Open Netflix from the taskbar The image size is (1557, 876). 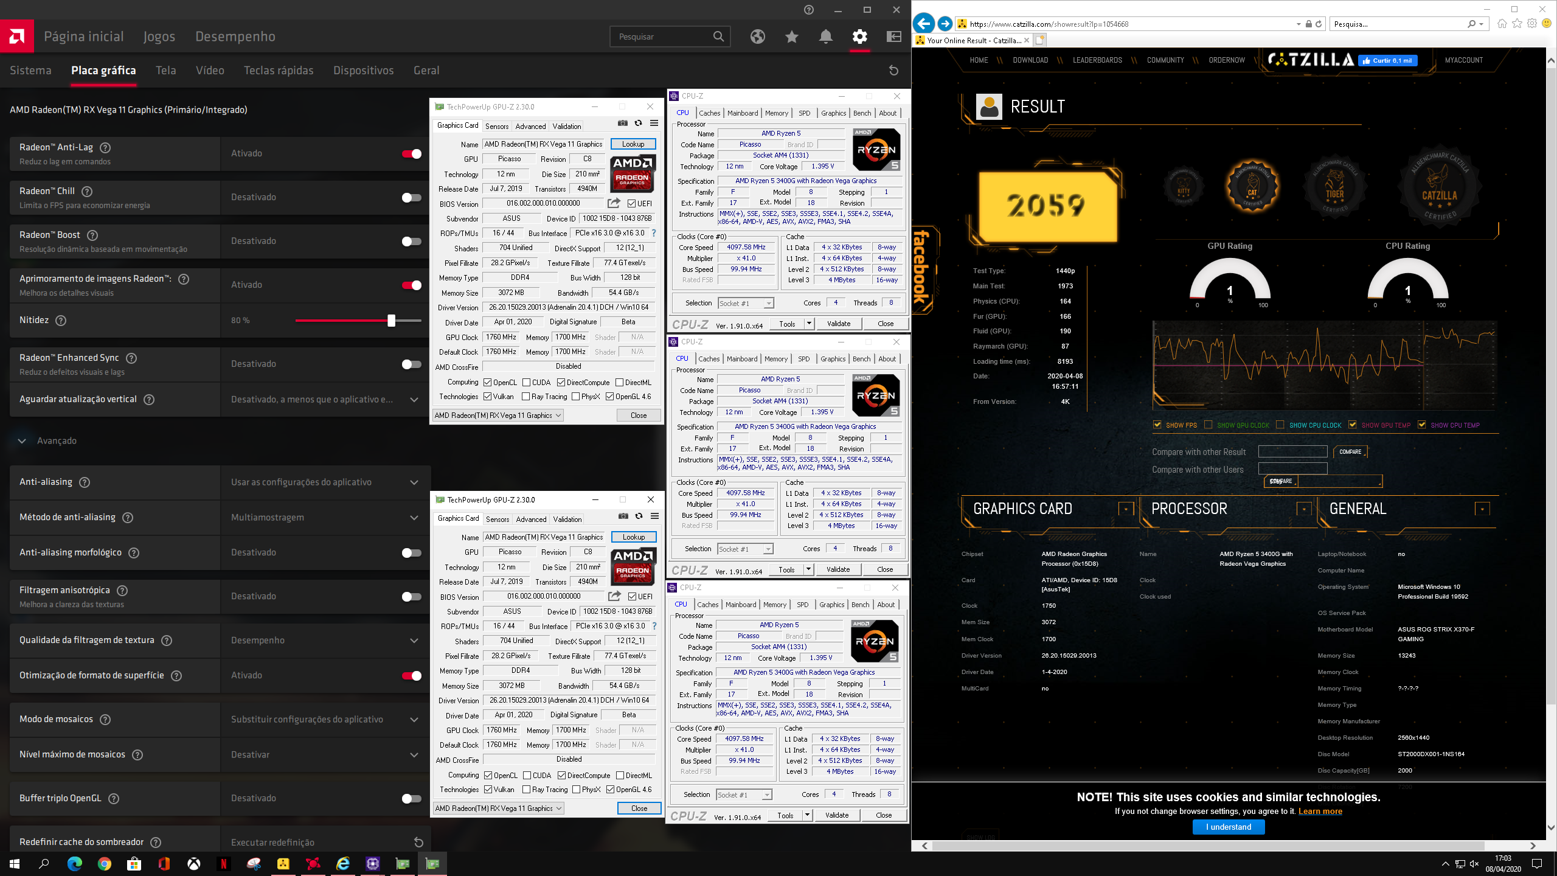coord(223,863)
